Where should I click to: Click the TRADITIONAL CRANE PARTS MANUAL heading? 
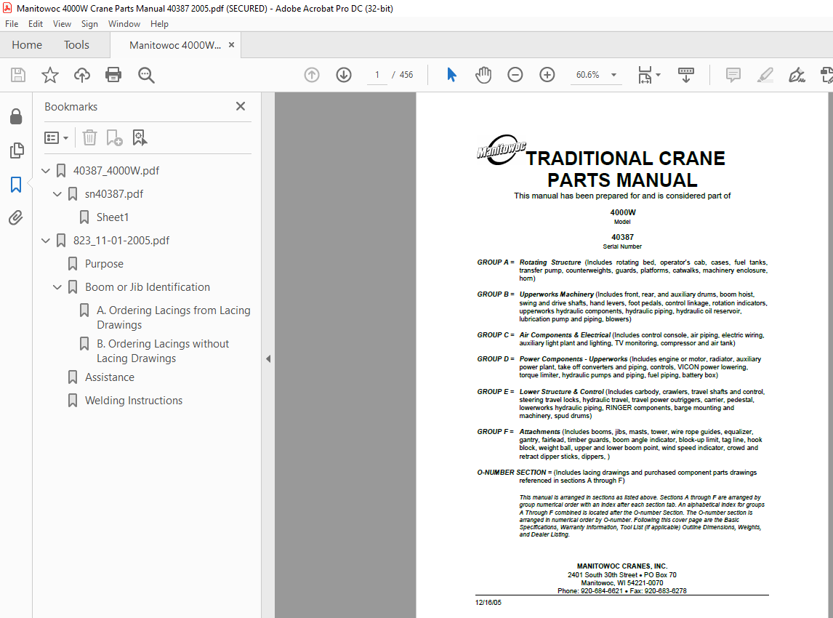coord(625,169)
